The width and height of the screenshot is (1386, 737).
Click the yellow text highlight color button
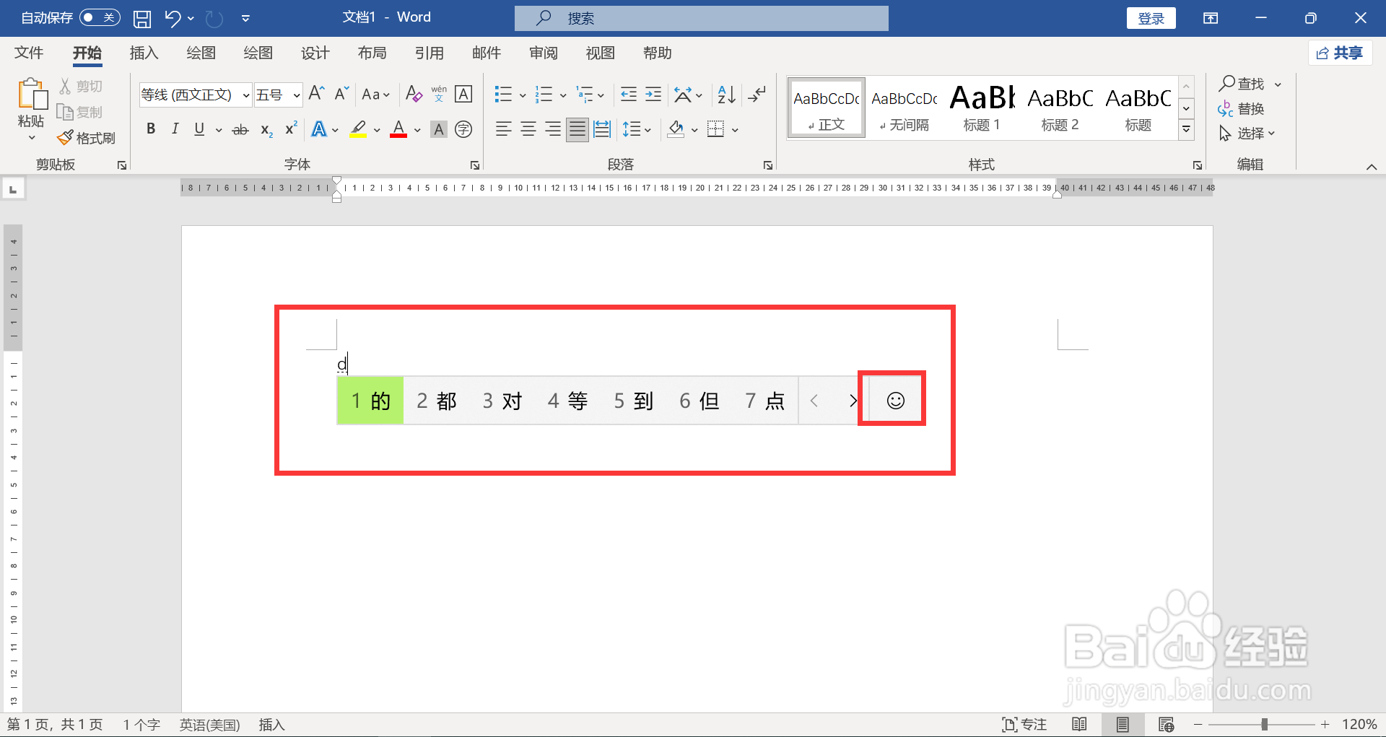[358, 129]
